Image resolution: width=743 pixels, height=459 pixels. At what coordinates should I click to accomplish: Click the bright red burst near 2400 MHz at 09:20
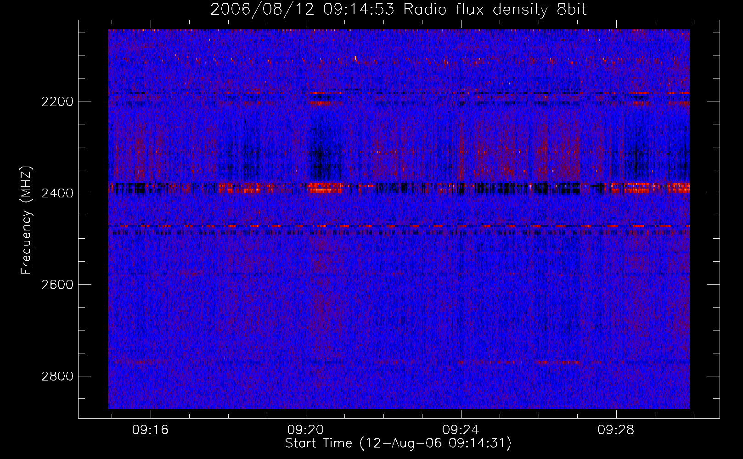tap(325, 187)
